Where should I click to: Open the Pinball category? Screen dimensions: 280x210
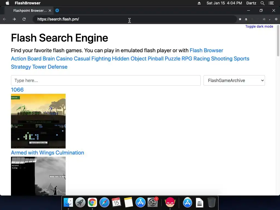tap(156, 59)
